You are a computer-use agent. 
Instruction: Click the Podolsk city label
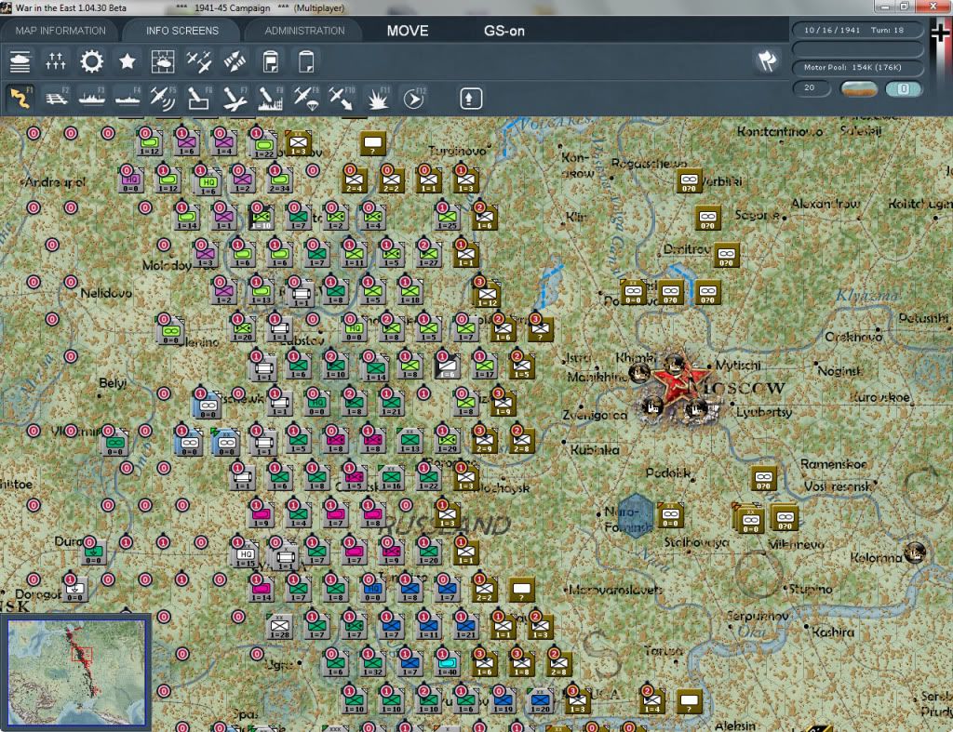pyautogui.click(x=667, y=472)
